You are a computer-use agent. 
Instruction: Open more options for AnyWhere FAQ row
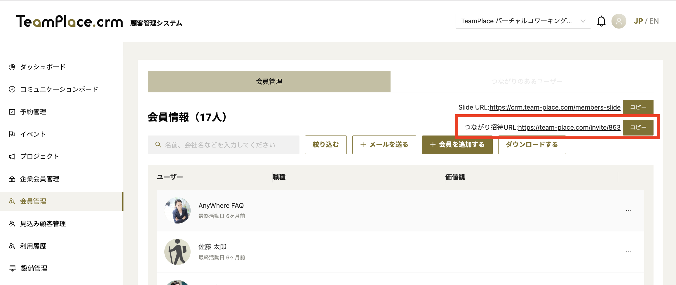coord(629,210)
